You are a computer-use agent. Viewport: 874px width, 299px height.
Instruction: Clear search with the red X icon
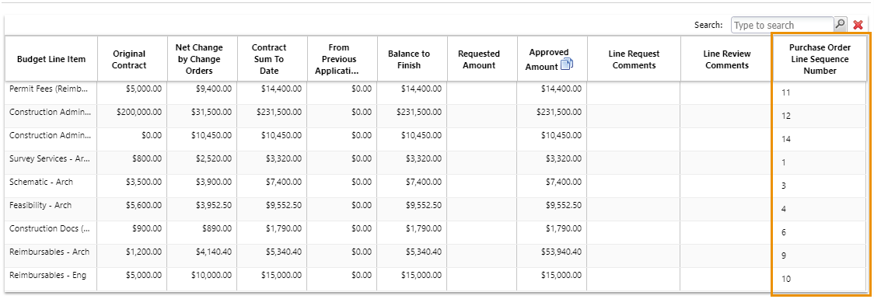(858, 25)
